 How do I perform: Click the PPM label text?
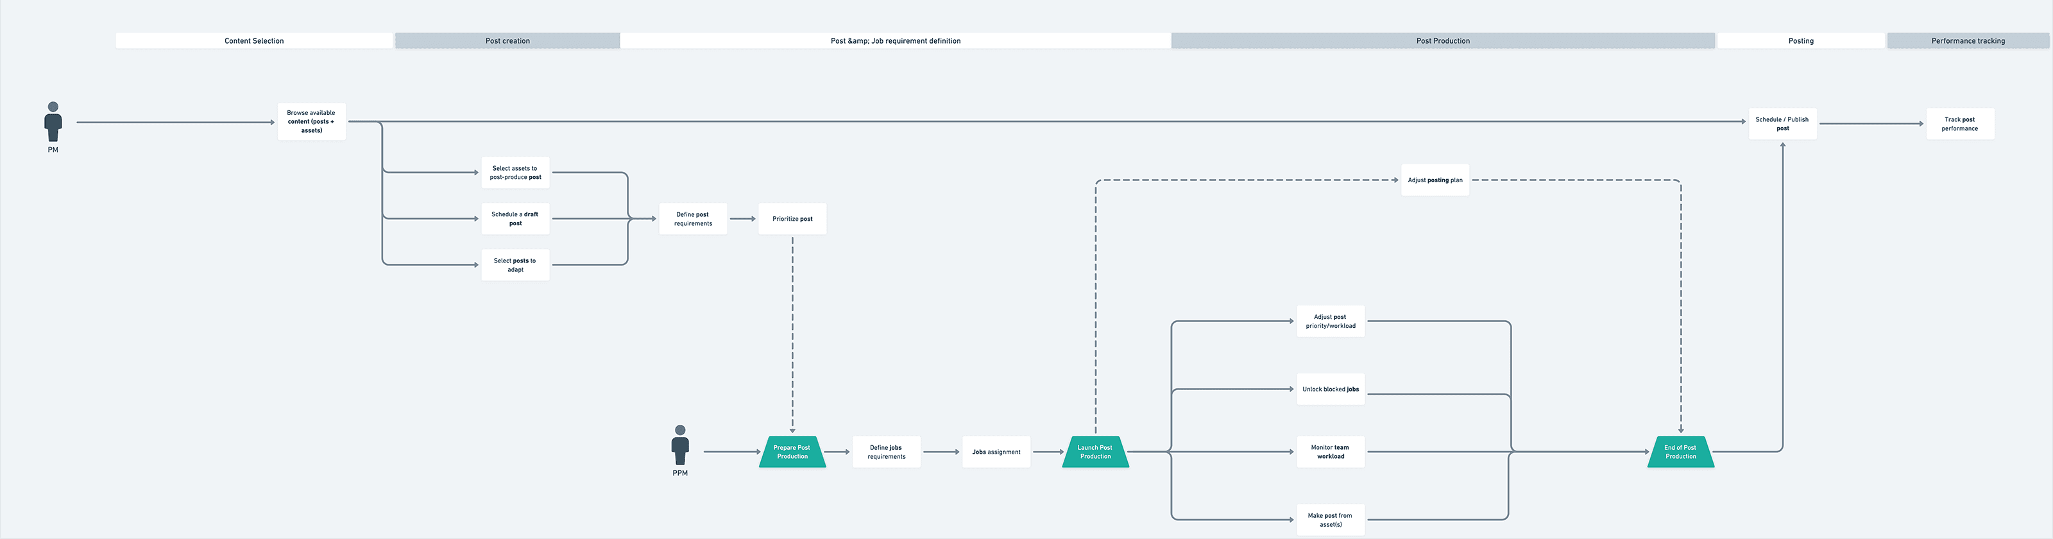(680, 473)
